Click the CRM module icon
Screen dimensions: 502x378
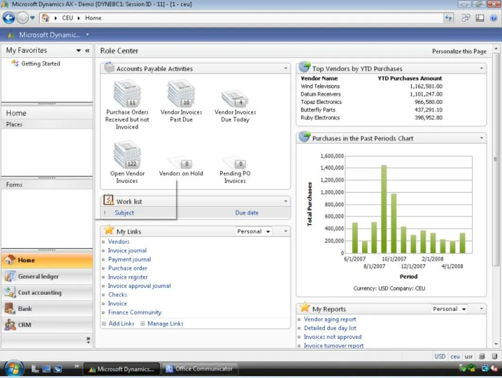tap(10, 325)
